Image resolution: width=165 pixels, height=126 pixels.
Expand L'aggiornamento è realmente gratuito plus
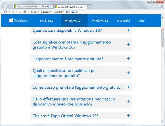(128, 58)
